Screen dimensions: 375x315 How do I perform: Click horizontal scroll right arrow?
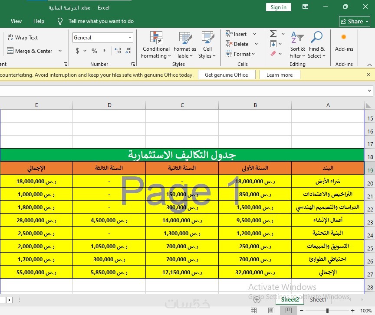click(x=9, y=300)
